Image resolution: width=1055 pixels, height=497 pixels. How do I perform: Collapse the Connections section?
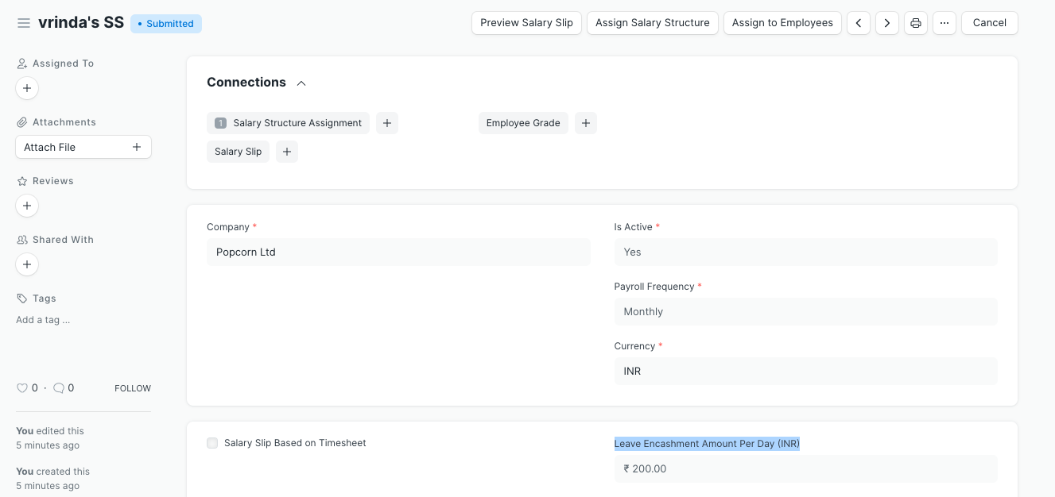coord(301,83)
